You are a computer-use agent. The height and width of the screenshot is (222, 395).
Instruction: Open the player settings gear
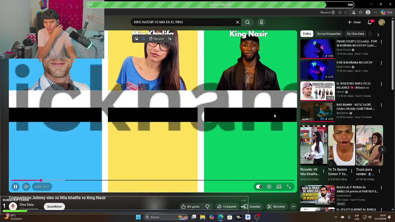pyautogui.click(x=269, y=187)
